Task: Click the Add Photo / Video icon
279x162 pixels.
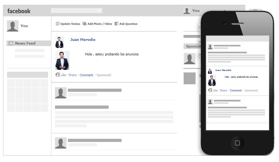Action: click(x=85, y=24)
